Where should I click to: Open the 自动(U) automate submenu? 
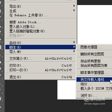tap(41, 43)
